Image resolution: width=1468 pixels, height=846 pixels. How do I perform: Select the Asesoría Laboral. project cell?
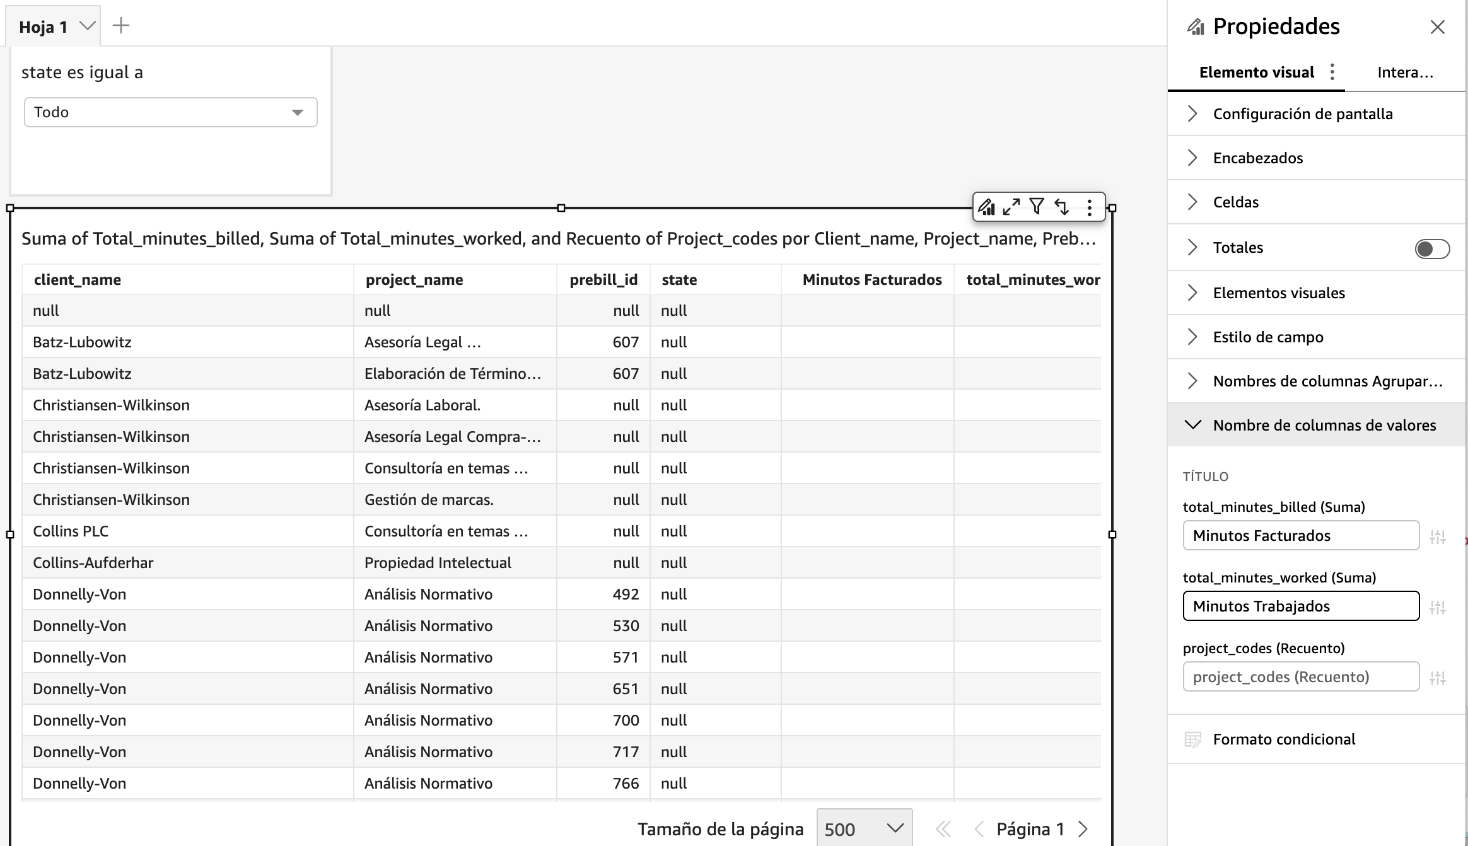[455, 405]
